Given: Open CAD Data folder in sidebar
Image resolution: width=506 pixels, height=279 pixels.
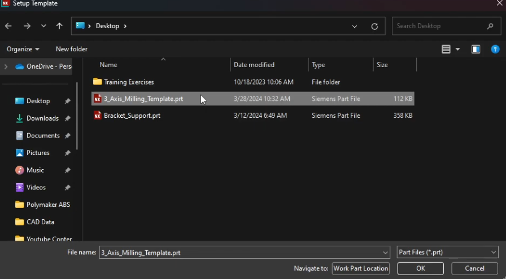Looking at the screenshot, I should 40,222.
